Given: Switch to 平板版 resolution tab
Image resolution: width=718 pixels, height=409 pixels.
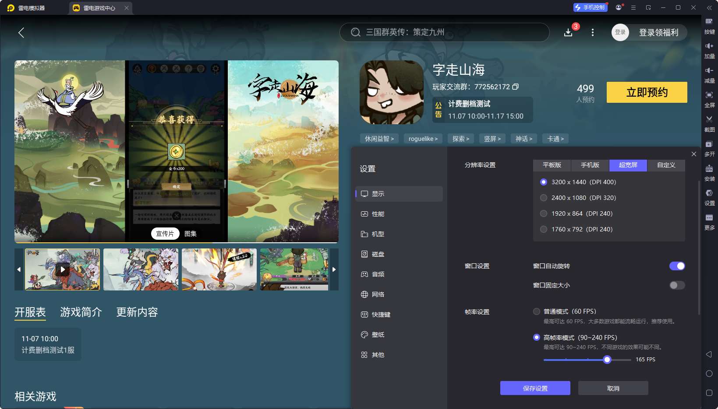Looking at the screenshot, I should point(552,165).
